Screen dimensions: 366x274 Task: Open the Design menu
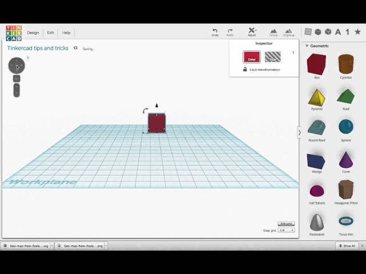point(33,33)
